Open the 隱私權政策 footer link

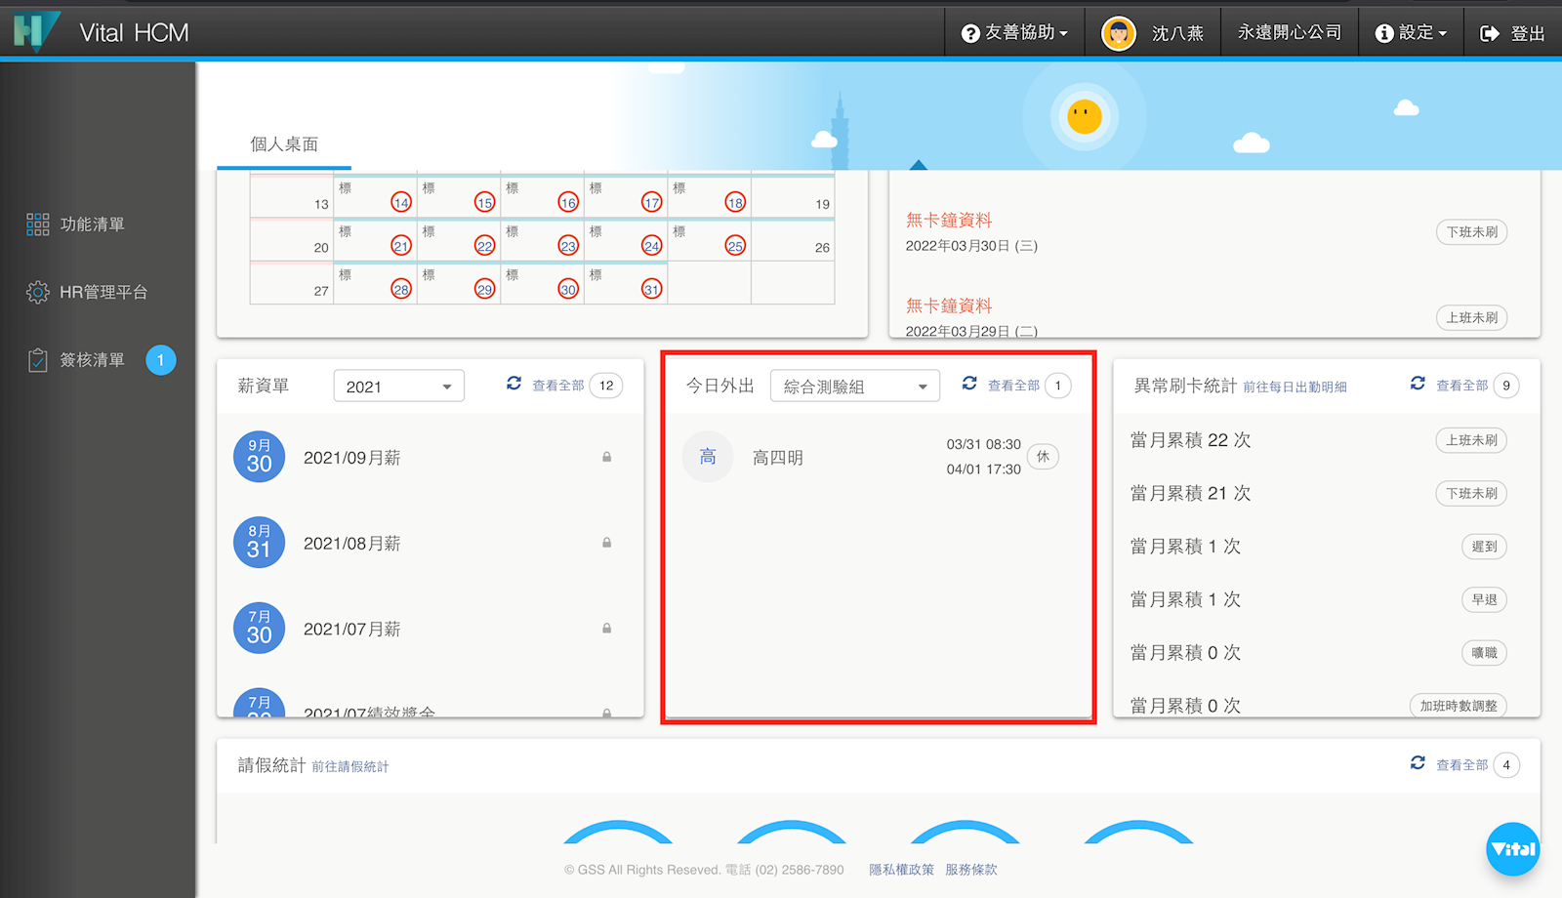901,870
